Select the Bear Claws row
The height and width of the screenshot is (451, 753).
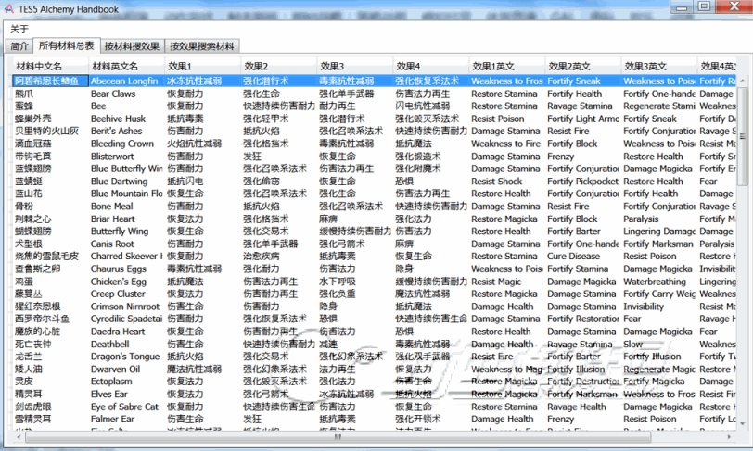click(x=112, y=94)
